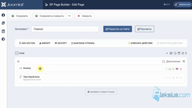Select the Текстовый Блок addon

click(101, 78)
